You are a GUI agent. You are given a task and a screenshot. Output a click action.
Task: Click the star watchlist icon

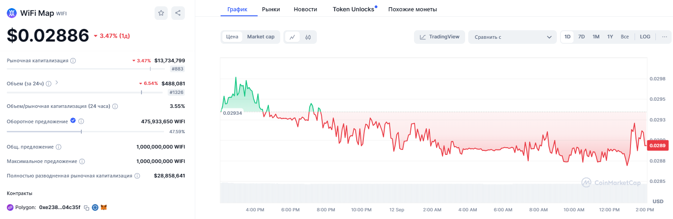pyautogui.click(x=161, y=13)
